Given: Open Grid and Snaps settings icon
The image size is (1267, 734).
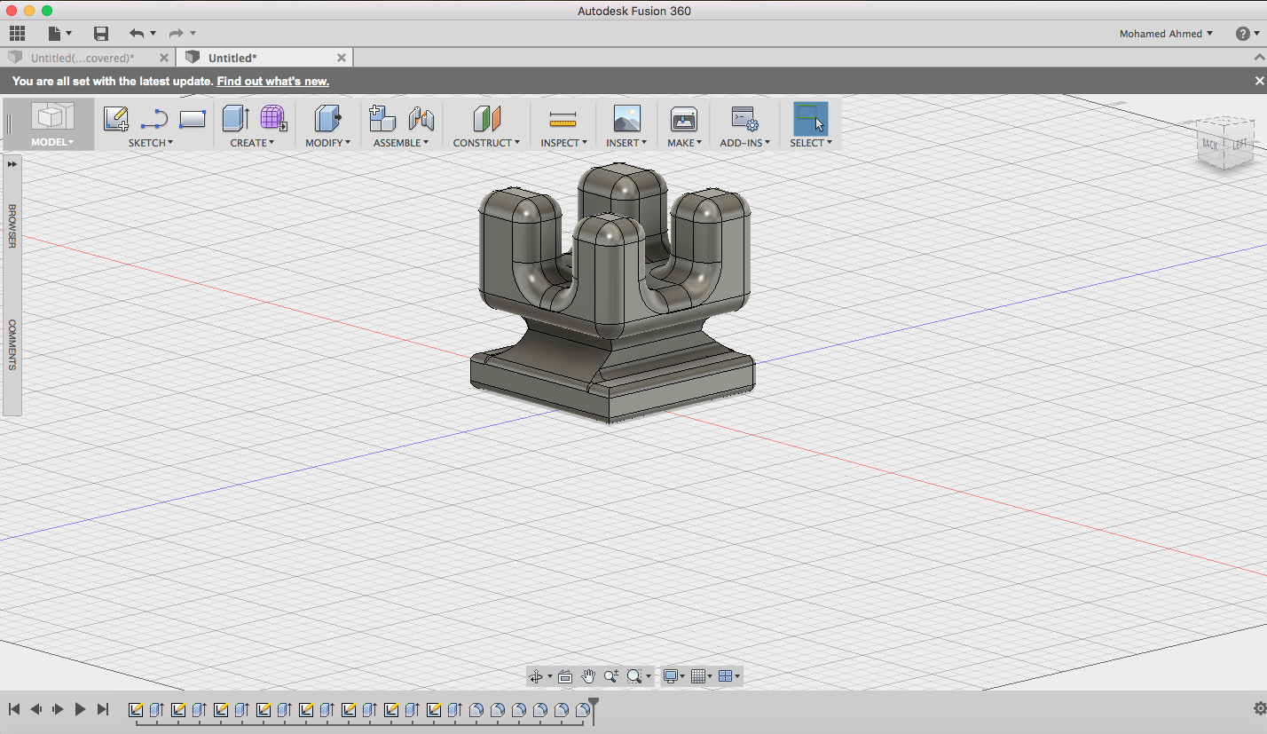Looking at the screenshot, I should [x=697, y=676].
